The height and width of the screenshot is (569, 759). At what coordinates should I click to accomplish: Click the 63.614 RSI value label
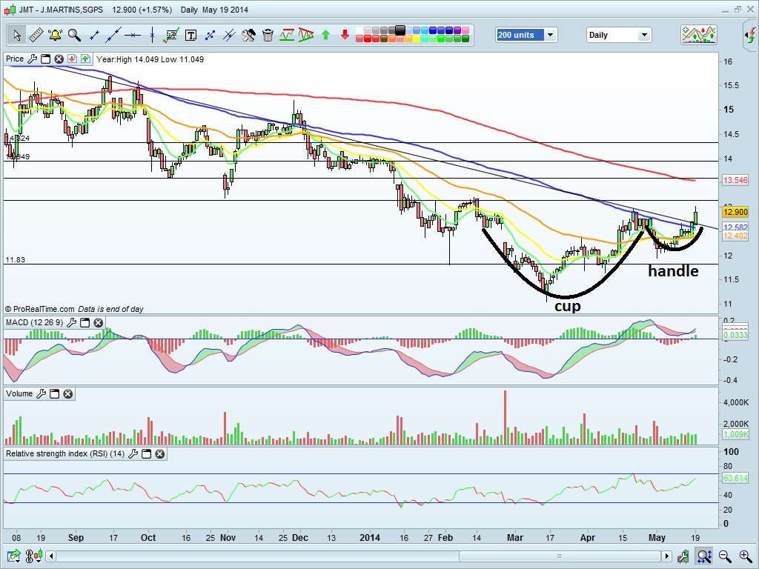(x=735, y=478)
